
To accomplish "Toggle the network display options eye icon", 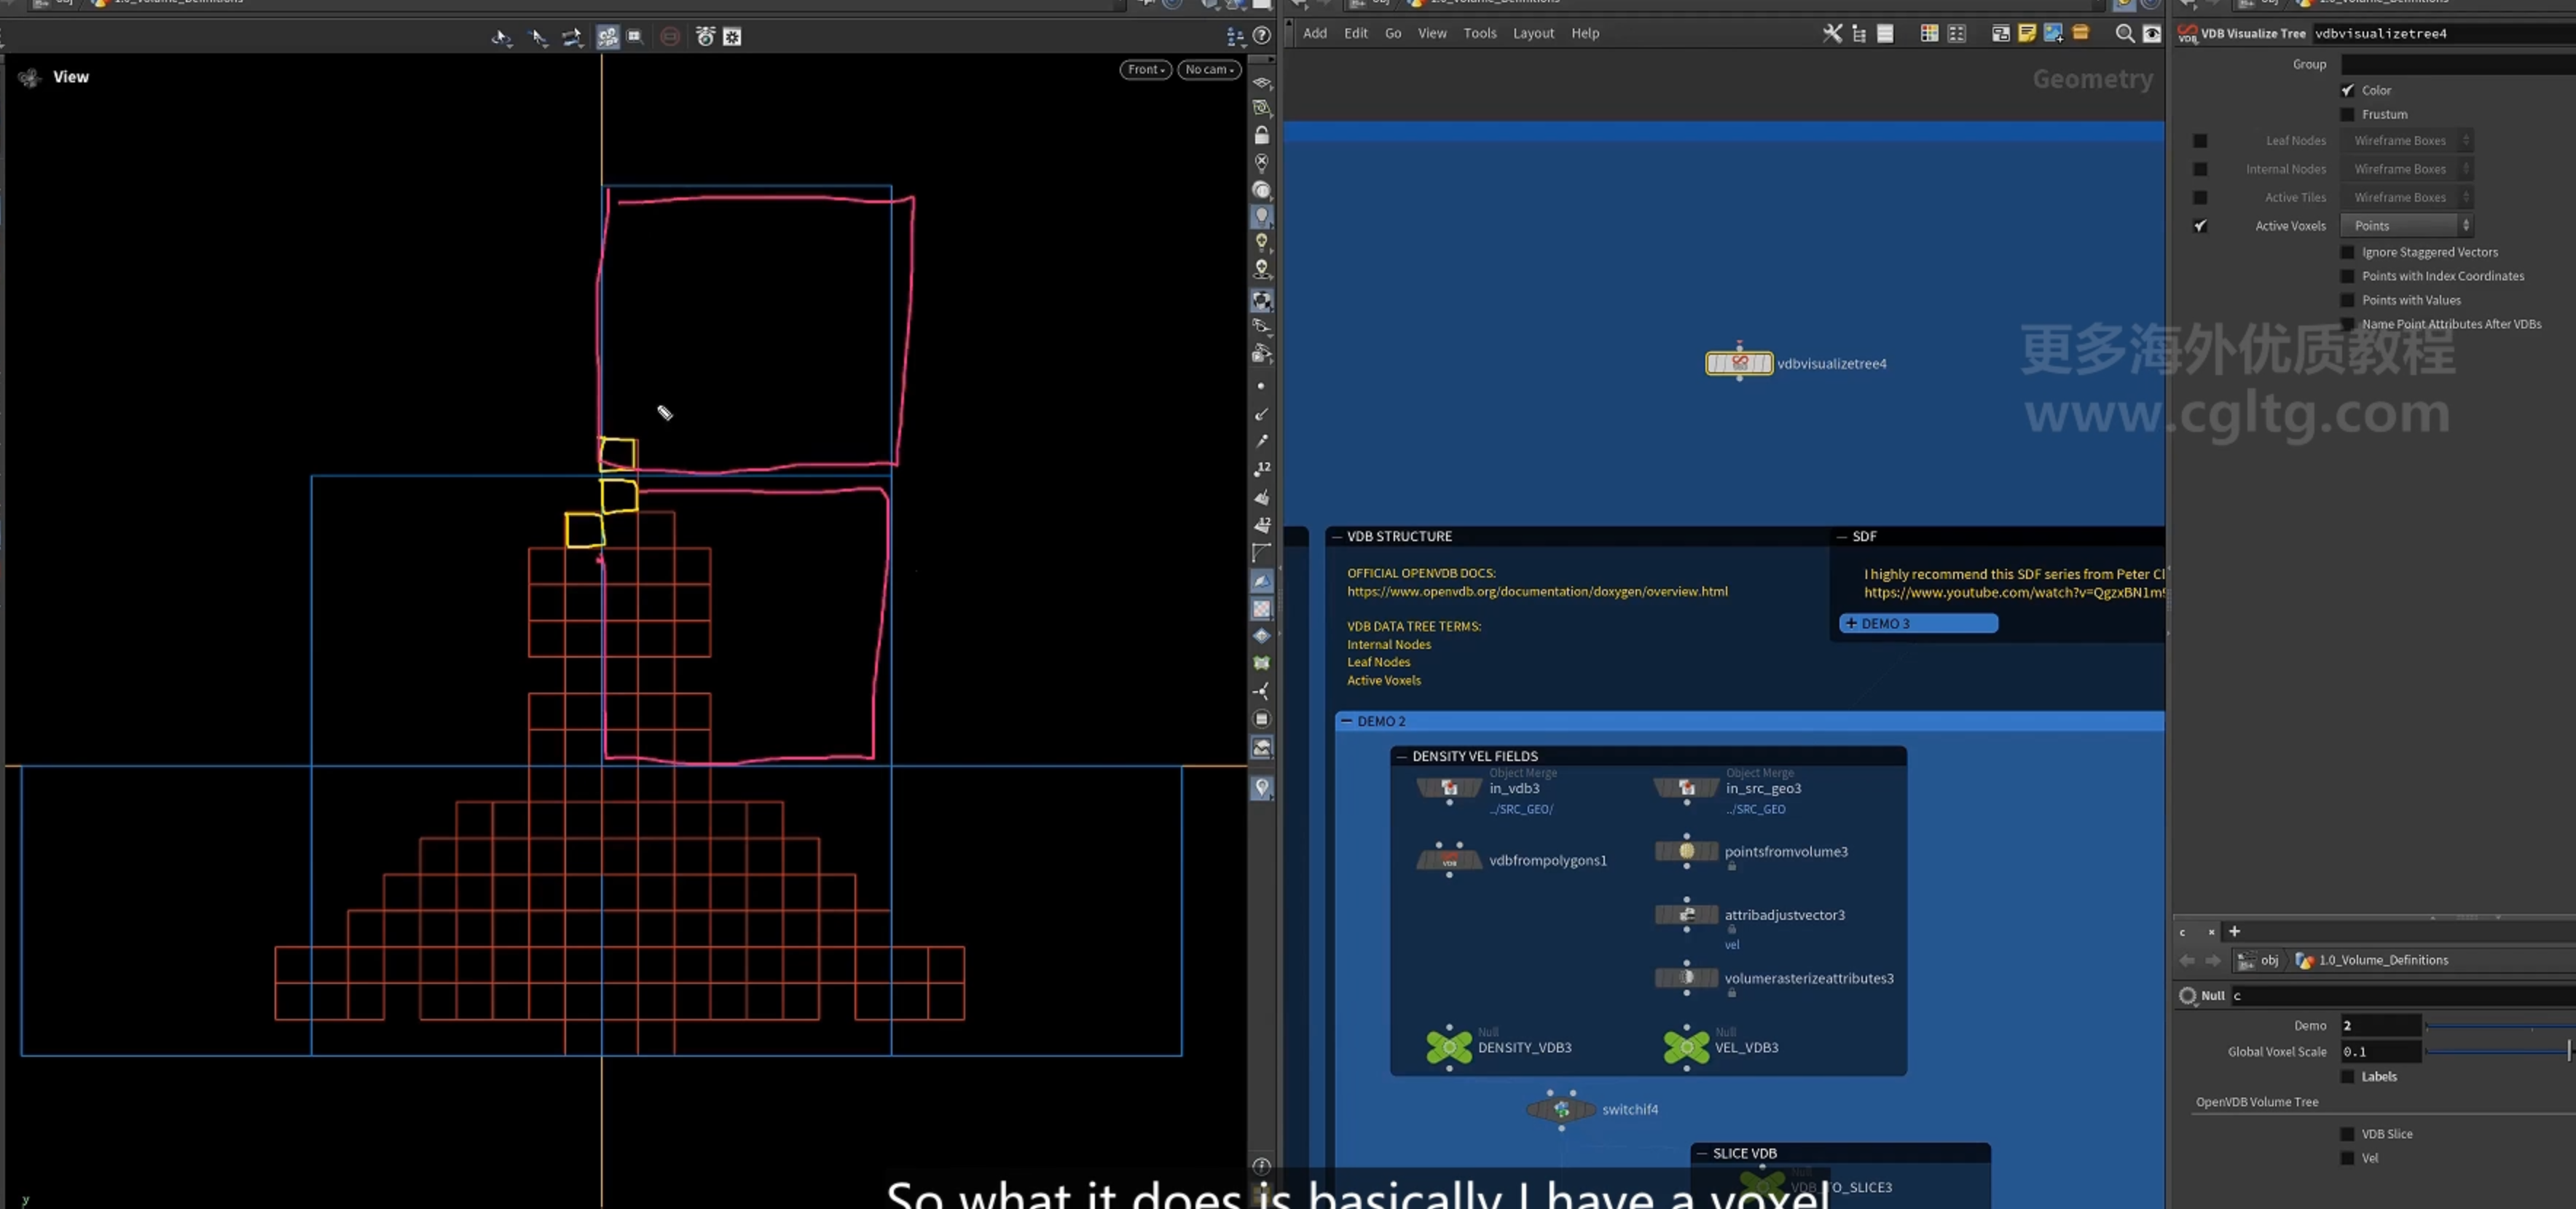I will point(2151,33).
